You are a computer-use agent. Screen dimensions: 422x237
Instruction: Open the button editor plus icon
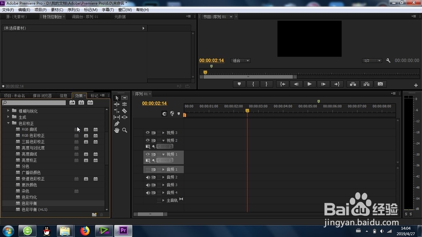(x=416, y=85)
